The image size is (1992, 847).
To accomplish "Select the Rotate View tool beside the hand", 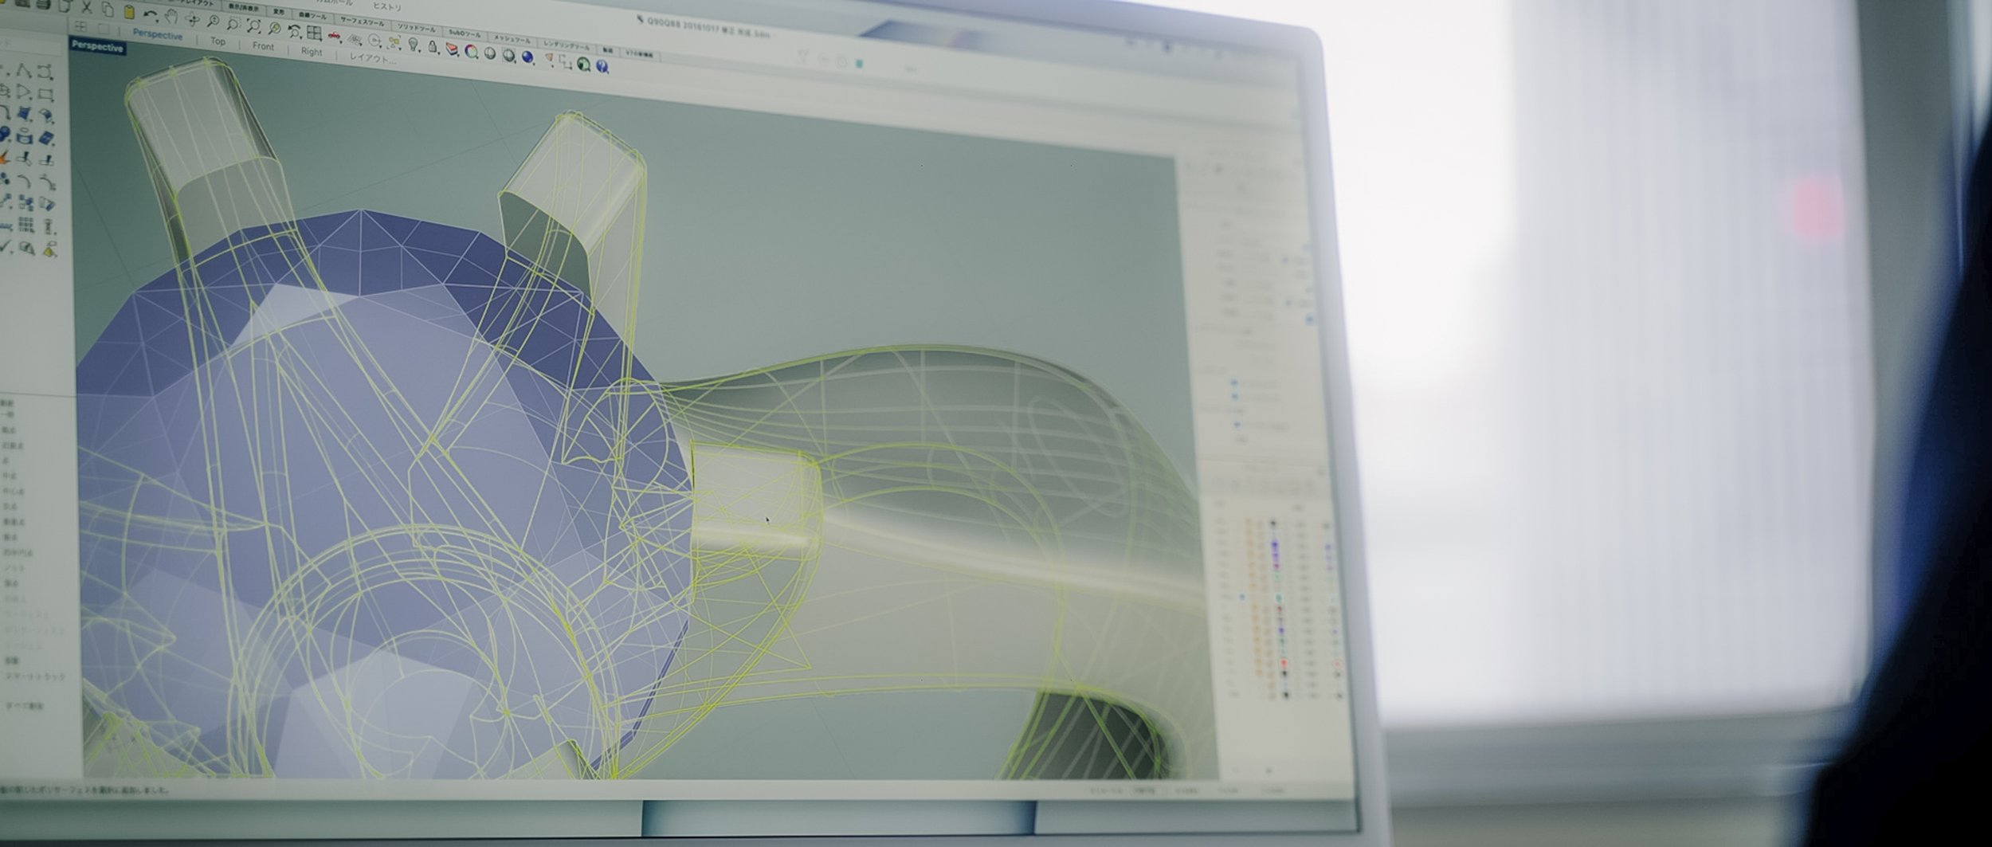I will 192,20.
